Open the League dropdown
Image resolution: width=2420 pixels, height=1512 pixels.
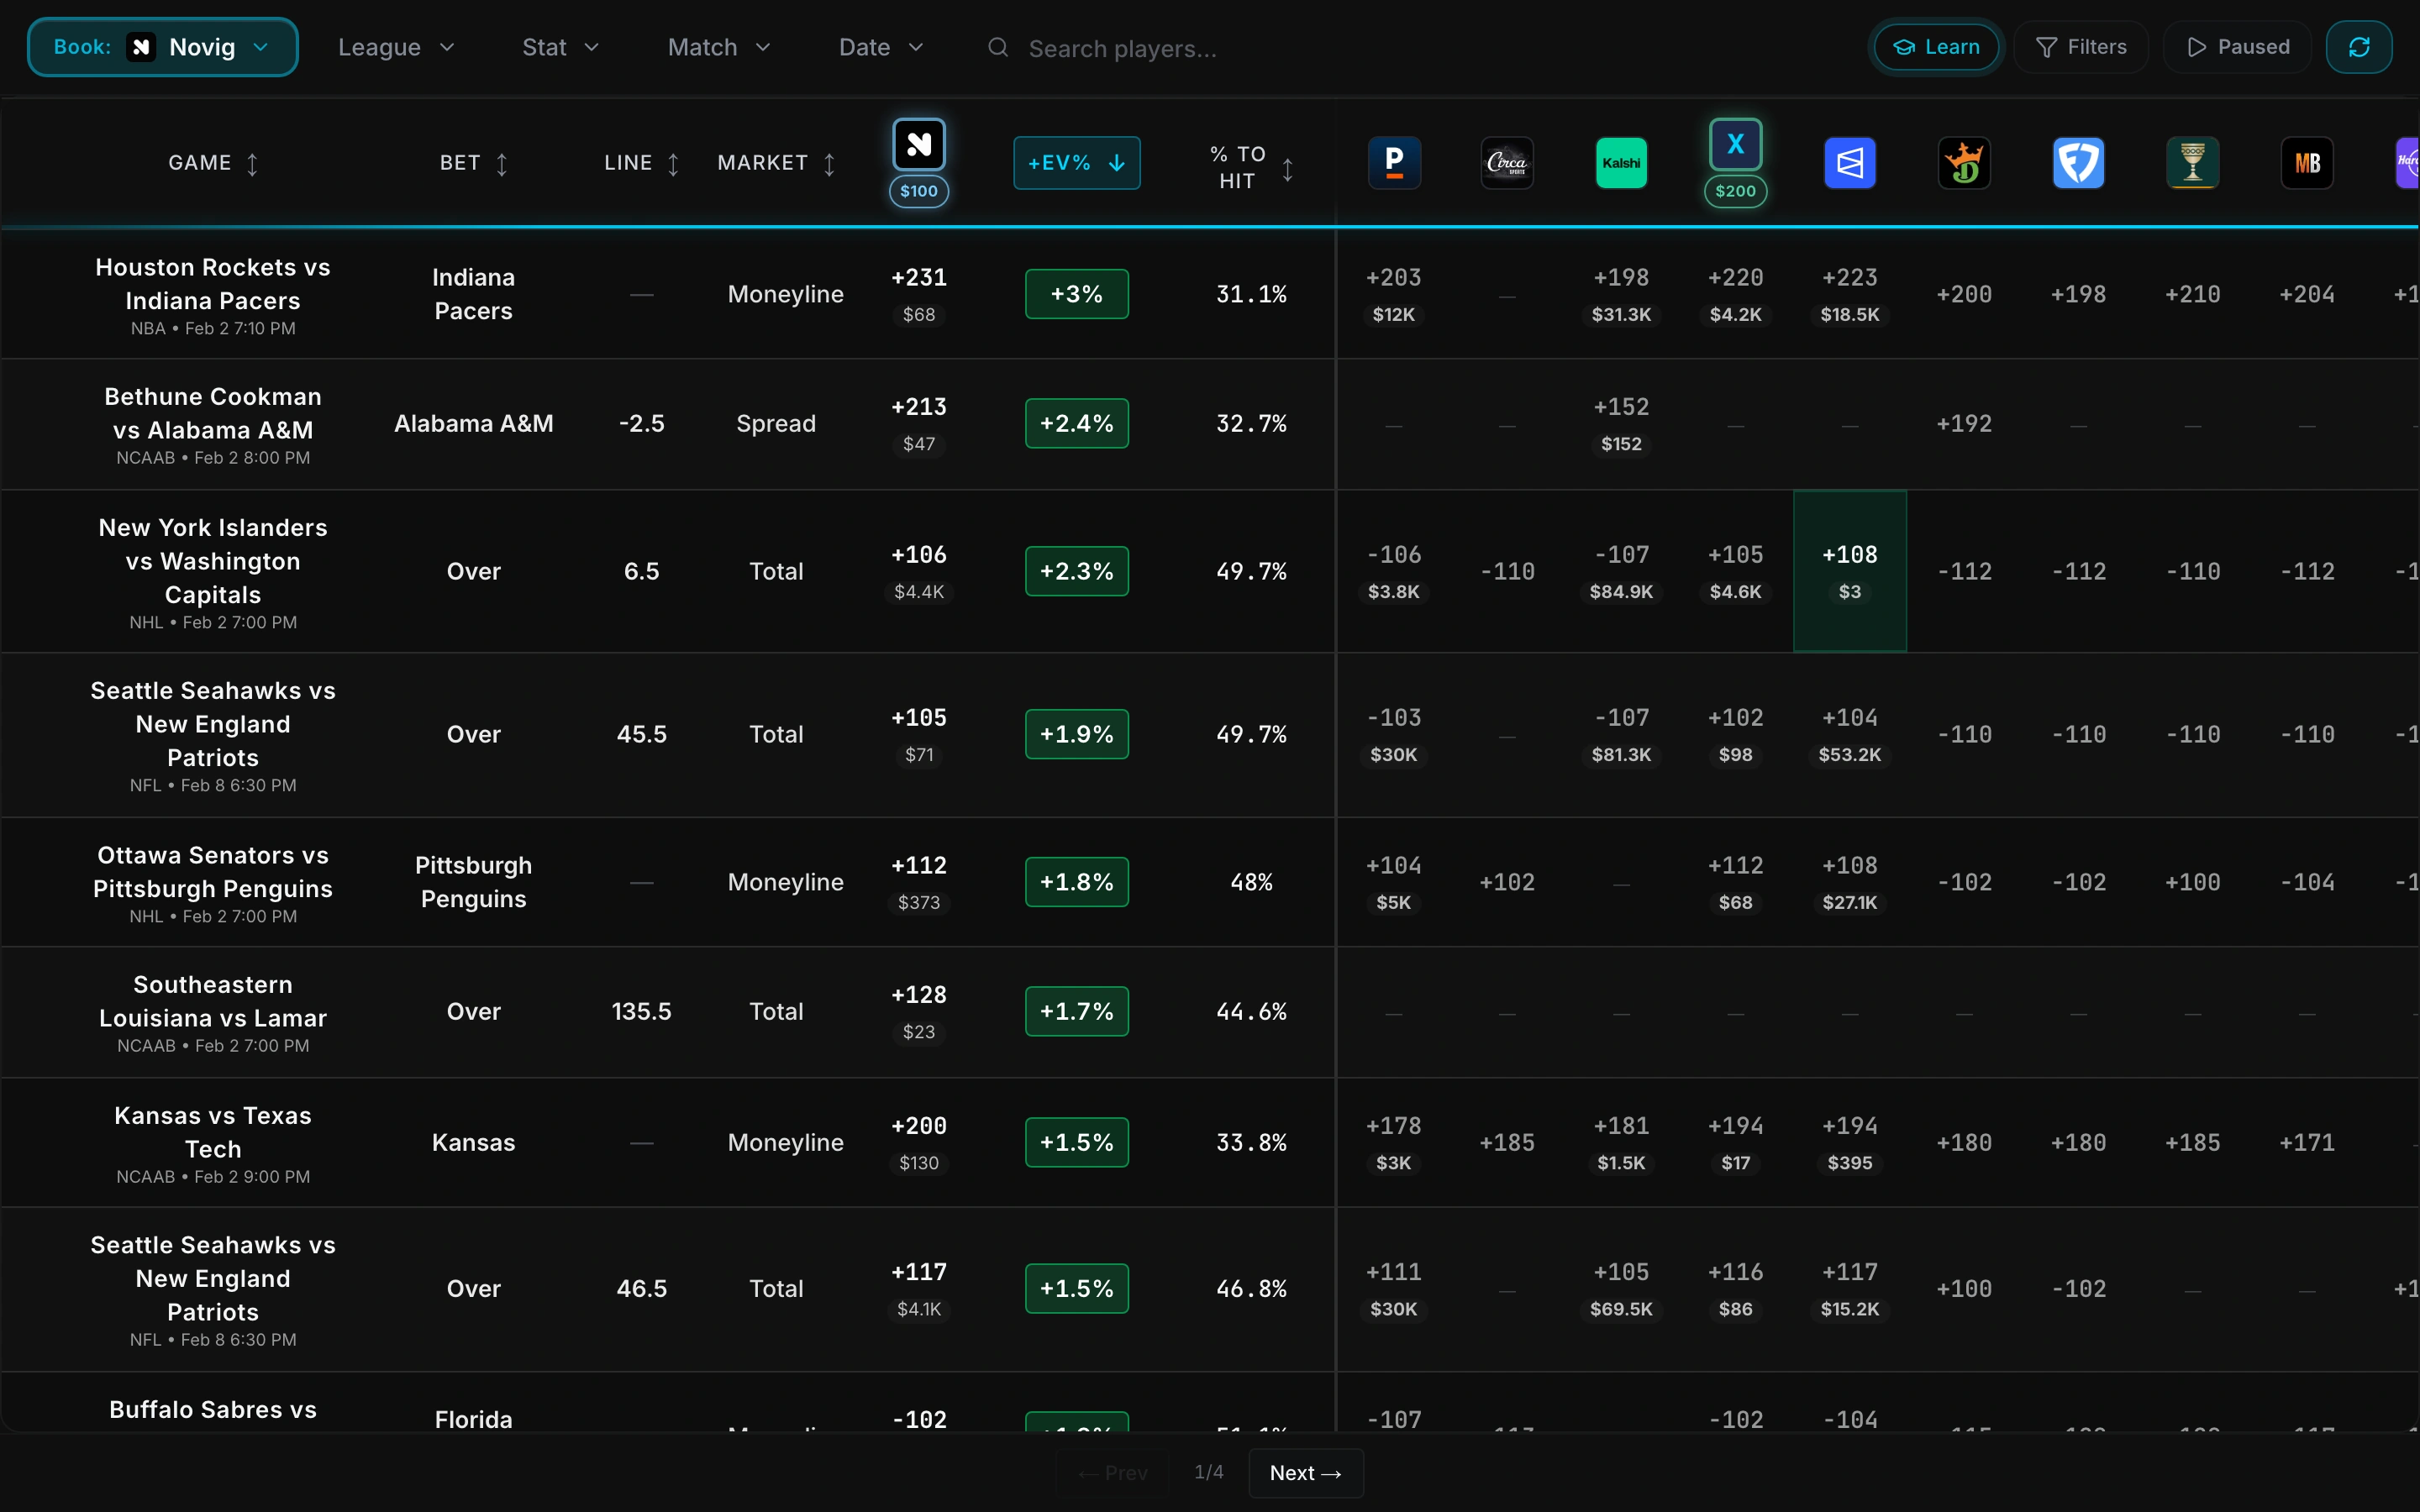coord(396,46)
